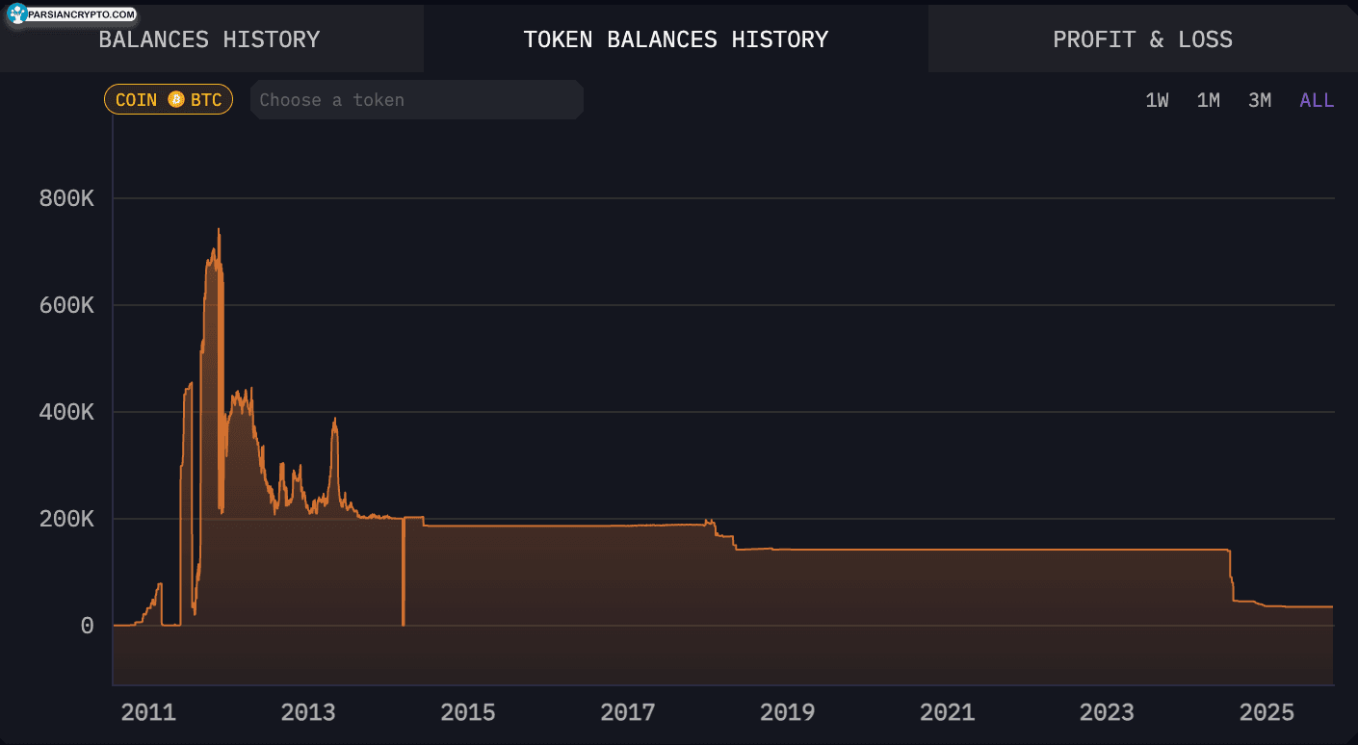1358x745 pixels.
Task: Click the chart's highest balance peak
Action: pos(219,231)
